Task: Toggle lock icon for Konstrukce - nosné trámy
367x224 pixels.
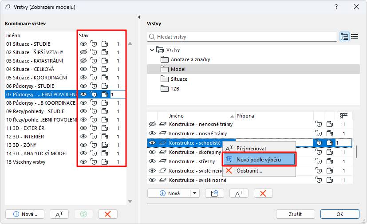Action: tap(318, 134)
